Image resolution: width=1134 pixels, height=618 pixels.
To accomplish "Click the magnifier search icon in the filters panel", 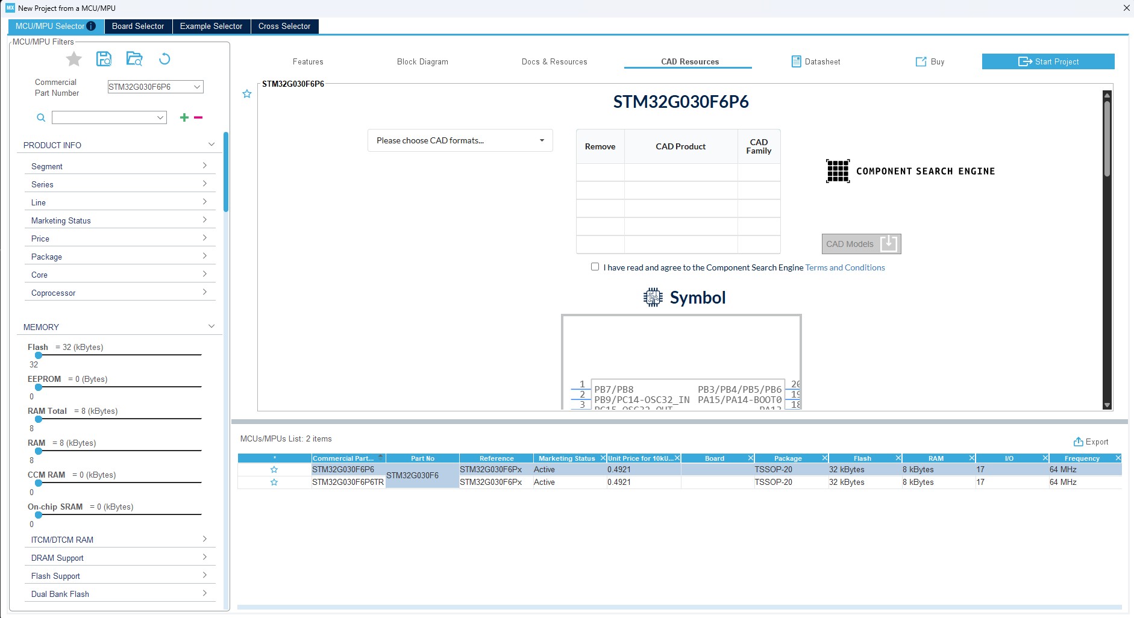I will (x=41, y=117).
